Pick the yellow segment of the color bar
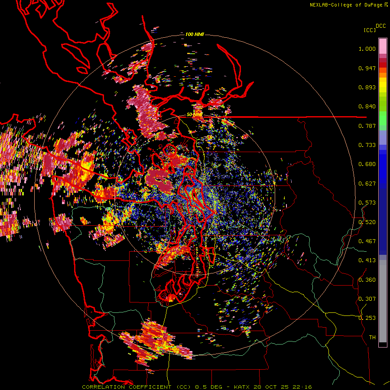 click(383, 85)
